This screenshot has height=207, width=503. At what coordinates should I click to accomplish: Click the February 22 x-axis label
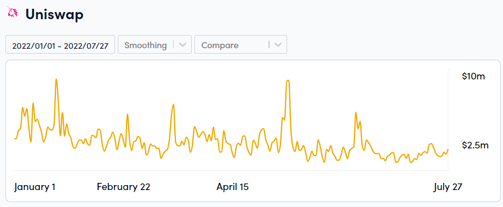click(123, 187)
